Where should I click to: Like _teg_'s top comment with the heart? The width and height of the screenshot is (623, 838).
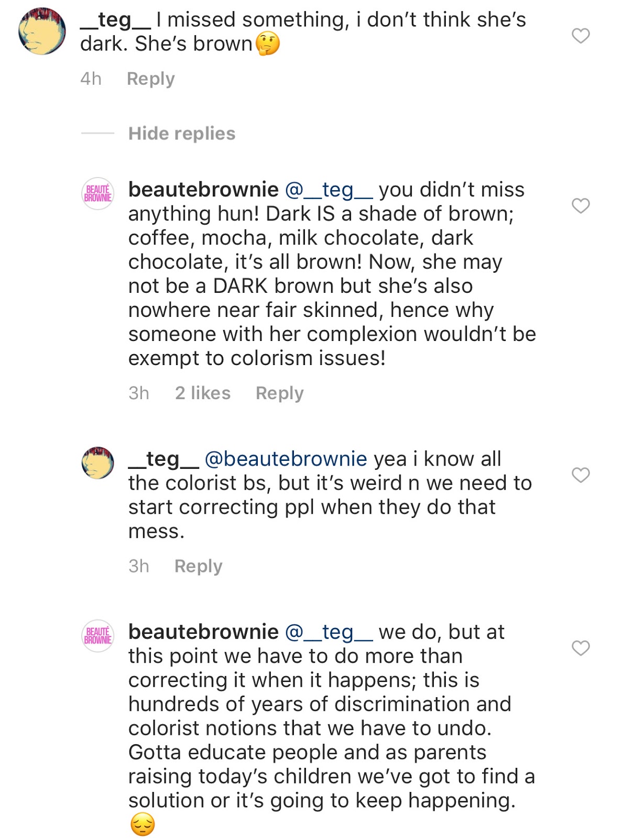pos(581,36)
